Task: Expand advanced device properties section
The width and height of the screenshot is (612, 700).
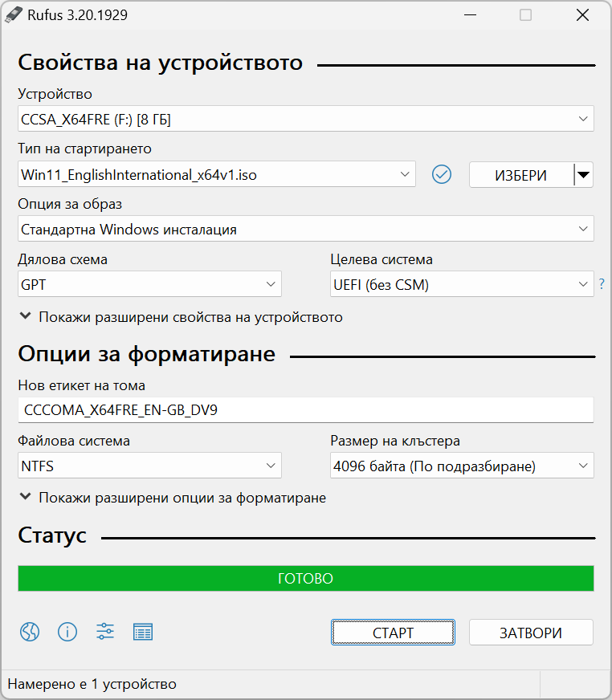Action: pos(182,317)
